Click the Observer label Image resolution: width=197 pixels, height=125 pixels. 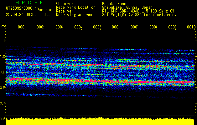(x=65, y=4)
